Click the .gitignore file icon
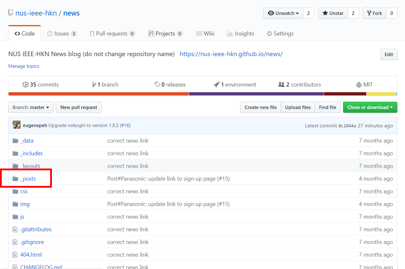This screenshot has width=405, height=269. tap(15, 242)
